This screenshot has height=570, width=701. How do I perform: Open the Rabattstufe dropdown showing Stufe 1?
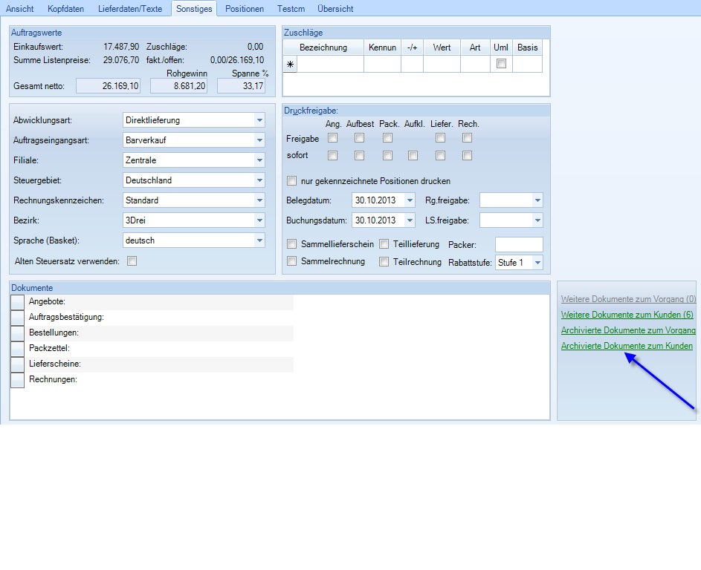(x=537, y=263)
